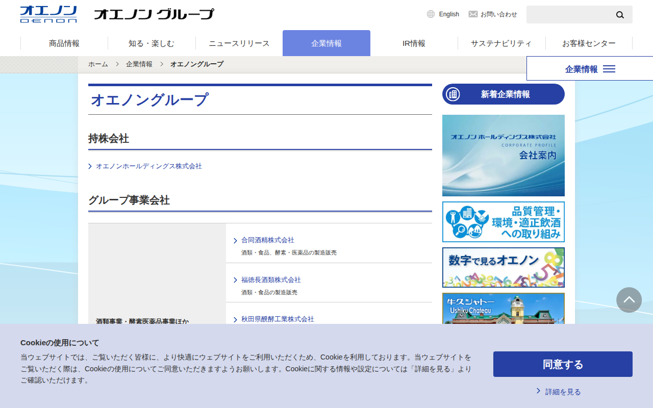The width and height of the screenshot is (653, 408).
Task: Select the サステナビリティ menu item
Action: point(501,43)
